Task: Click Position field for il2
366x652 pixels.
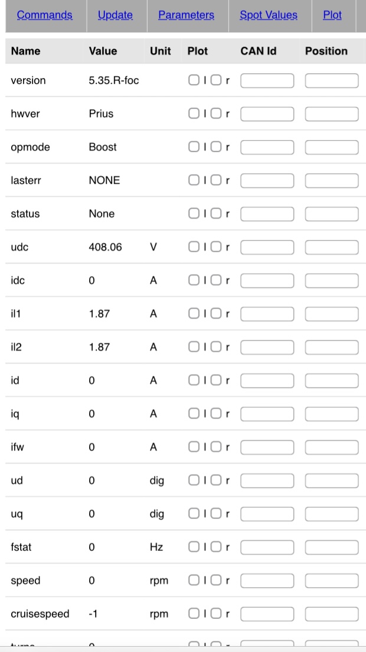Action: click(x=332, y=347)
